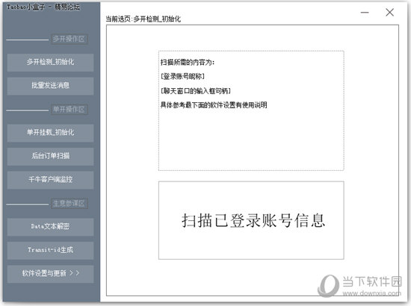This screenshot has width=411, height=306.
Task: Click the line [登录账号昵称]
Action: pyautogui.click(x=182, y=76)
